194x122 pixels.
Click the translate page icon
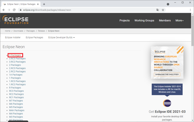click(158, 10)
